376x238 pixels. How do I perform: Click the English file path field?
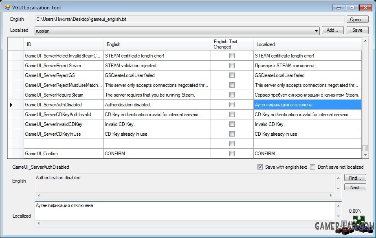(x=189, y=19)
